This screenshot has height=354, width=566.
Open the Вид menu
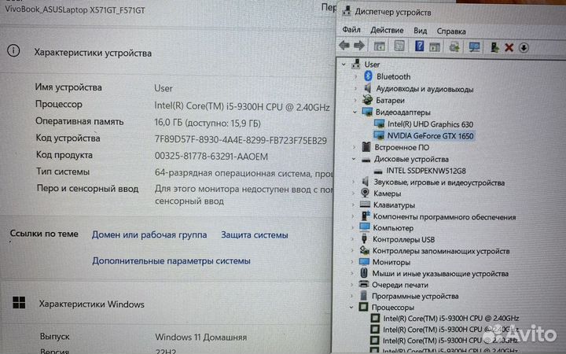click(420, 31)
